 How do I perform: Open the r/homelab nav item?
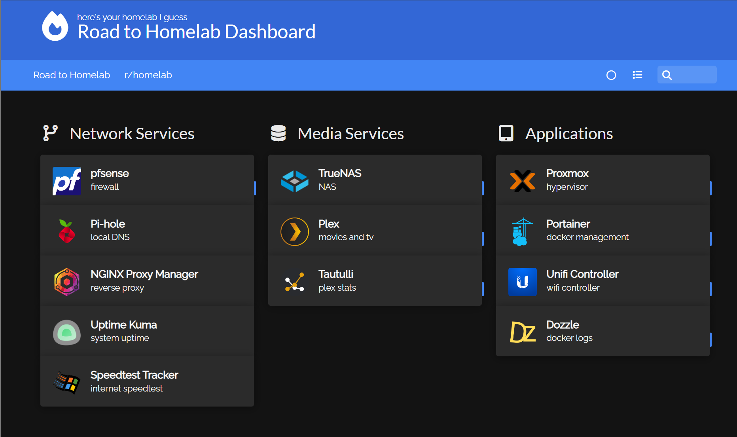click(148, 75)
